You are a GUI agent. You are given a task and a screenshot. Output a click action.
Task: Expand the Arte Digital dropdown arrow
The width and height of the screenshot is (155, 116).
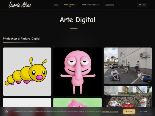pyautogui.click(x=76, y=5)
